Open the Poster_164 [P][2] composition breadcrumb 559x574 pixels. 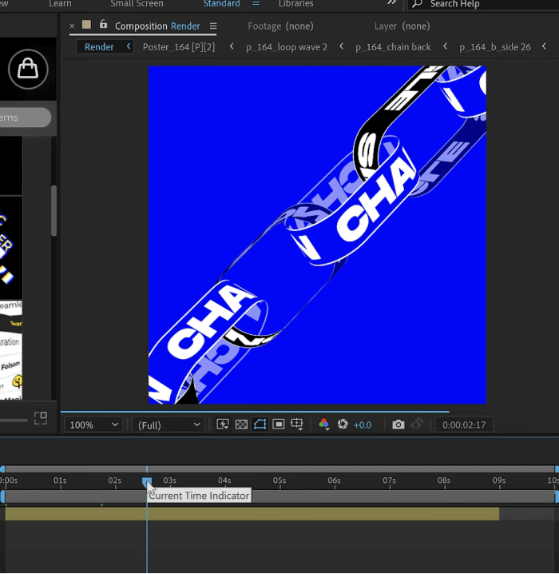coord(179,46)
